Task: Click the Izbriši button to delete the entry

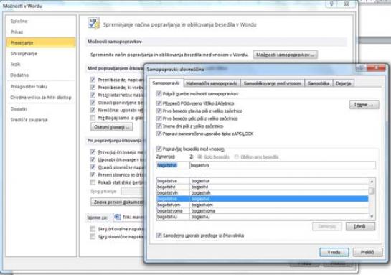Action: [x=360, y=226]
